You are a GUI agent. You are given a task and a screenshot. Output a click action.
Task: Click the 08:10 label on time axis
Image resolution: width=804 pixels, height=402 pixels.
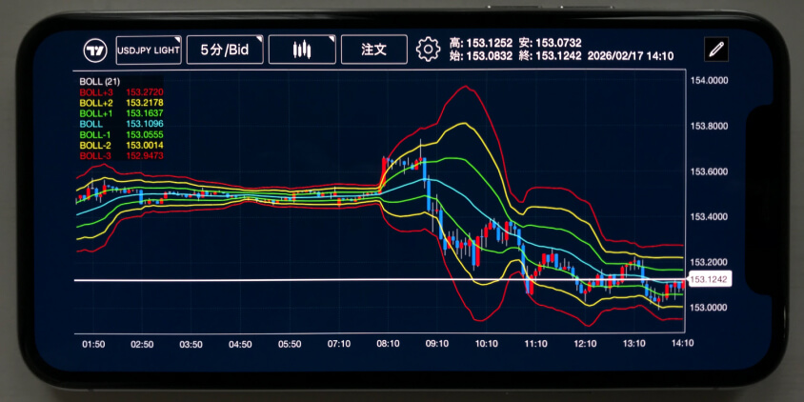[x=388, y=344]
